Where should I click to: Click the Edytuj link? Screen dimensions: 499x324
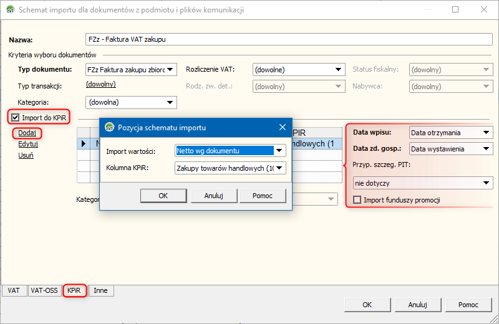pyautogui.click(x=28, y=144)
